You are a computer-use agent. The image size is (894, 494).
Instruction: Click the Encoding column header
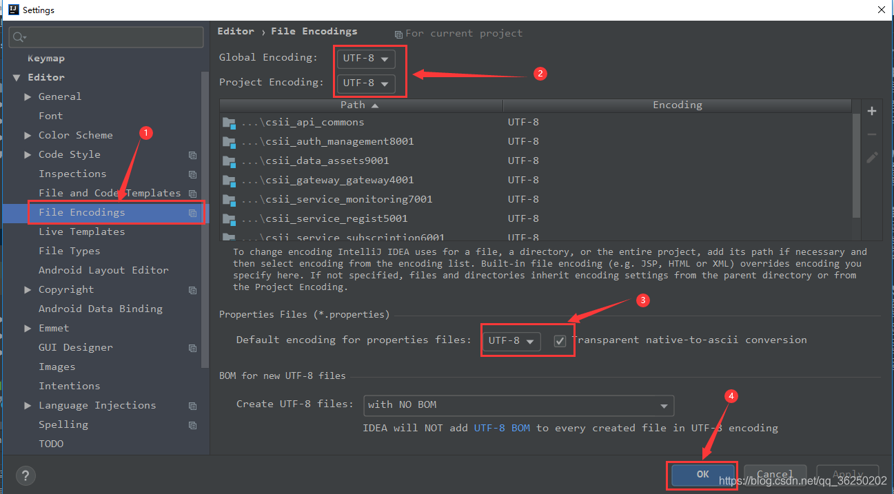(678, 105)
